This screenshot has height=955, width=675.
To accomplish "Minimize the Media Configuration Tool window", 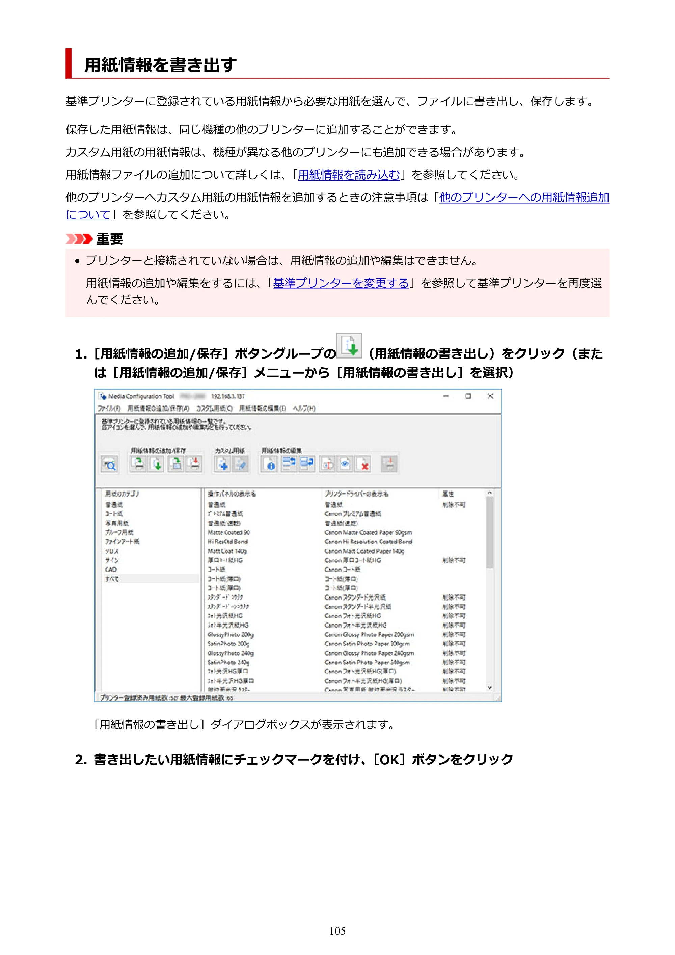I will pyautogui.click(x=446, y=396).
